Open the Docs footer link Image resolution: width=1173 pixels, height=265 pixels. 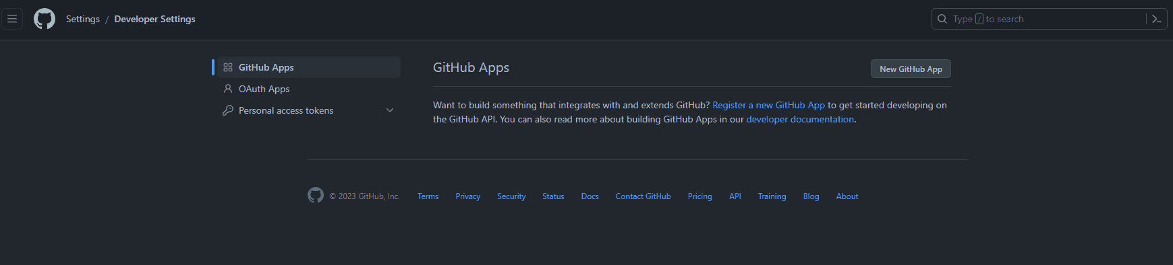(x=590, y=196)
